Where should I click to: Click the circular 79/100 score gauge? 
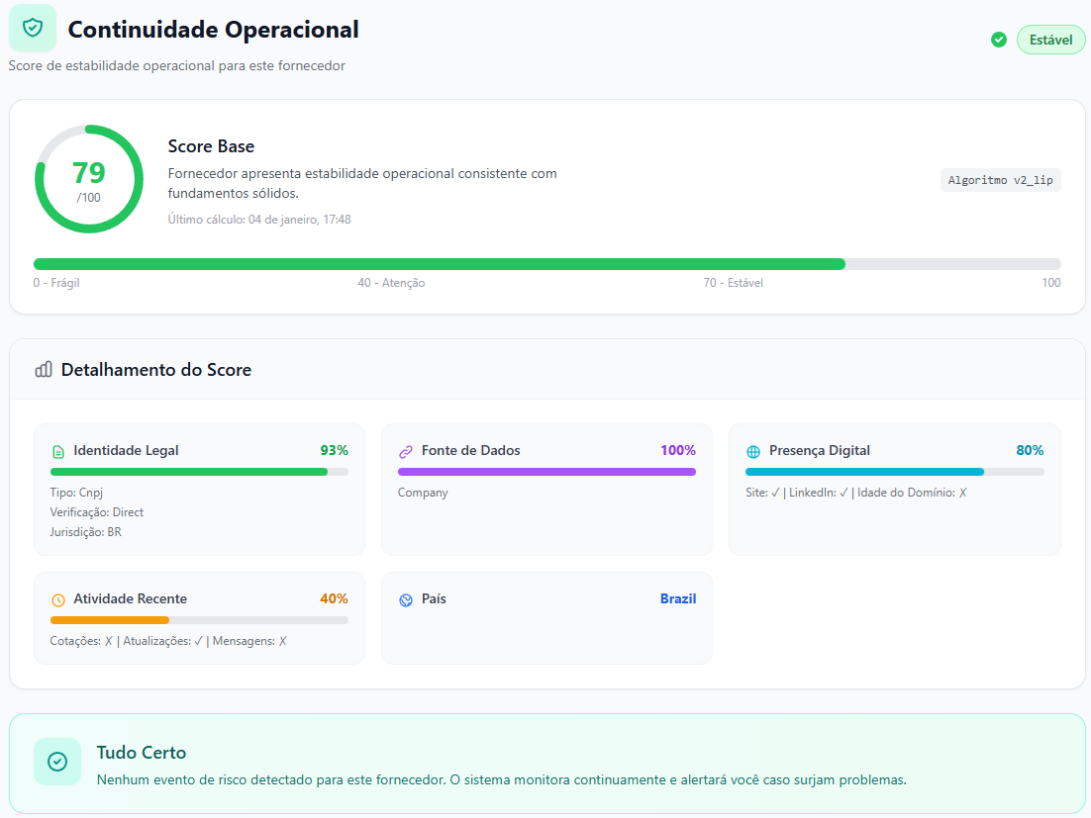coord(89,178)
